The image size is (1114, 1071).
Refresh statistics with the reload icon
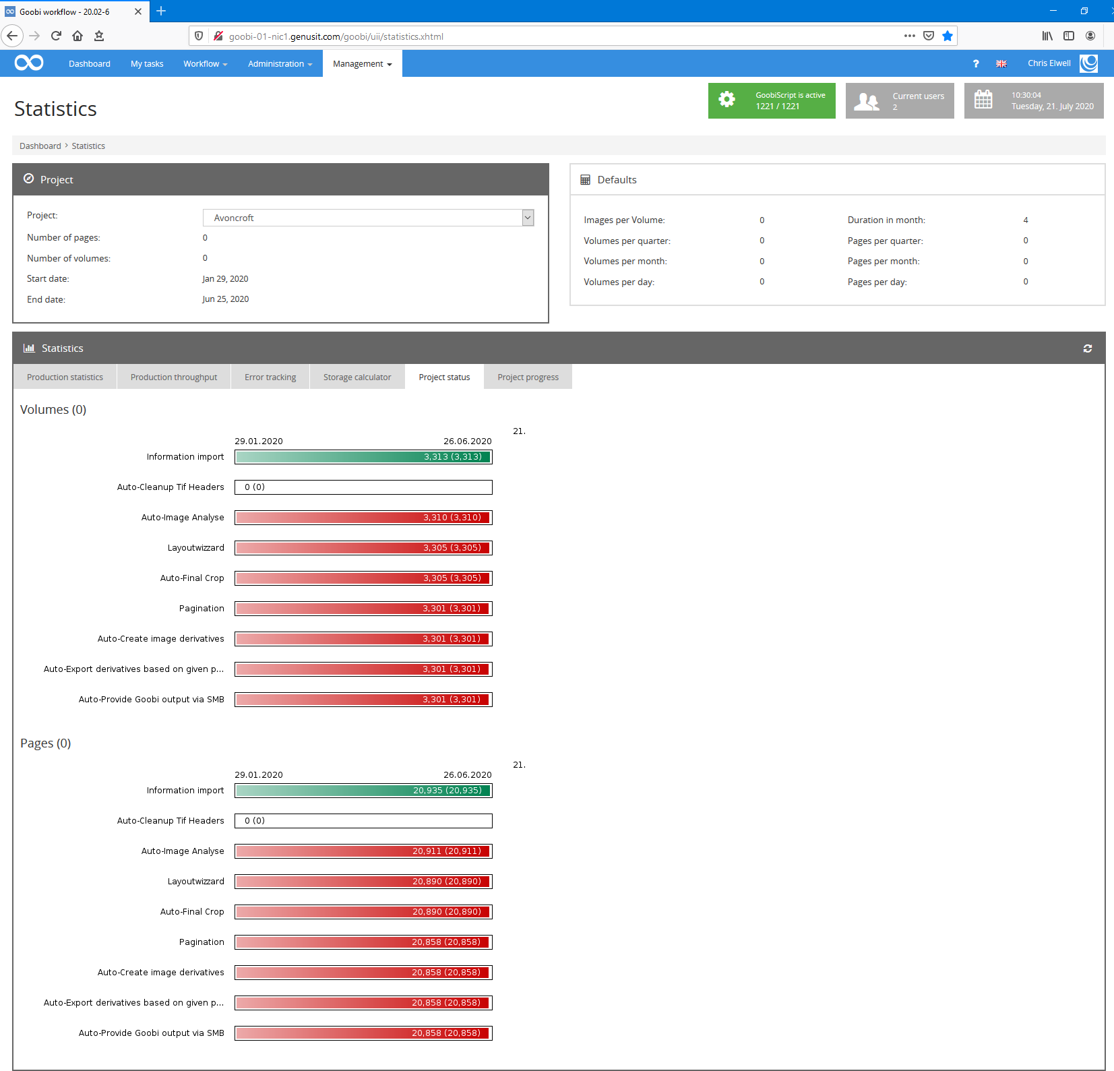pyautogui.click(x=1087, y=348)
